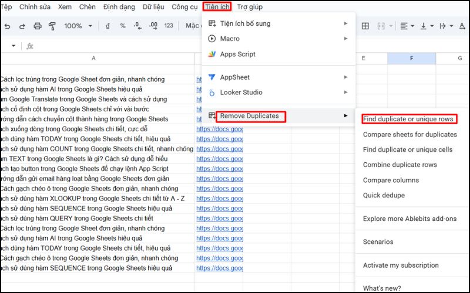Viewport: 470px width, 293px height.
Task: Click the Increase decimal places icon
Action: point(153,26)
